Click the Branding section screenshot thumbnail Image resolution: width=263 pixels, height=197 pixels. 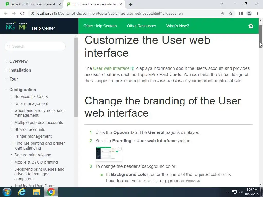[109, 153]
